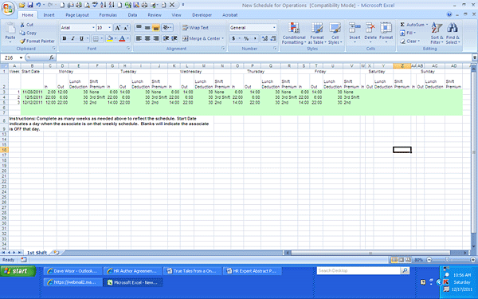Open Conditional Formatting in Styles group
This screenshot has width=478, height=299.
point(294,33)
